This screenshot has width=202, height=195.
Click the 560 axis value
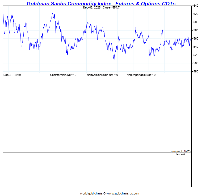click(x=196, y=38)
